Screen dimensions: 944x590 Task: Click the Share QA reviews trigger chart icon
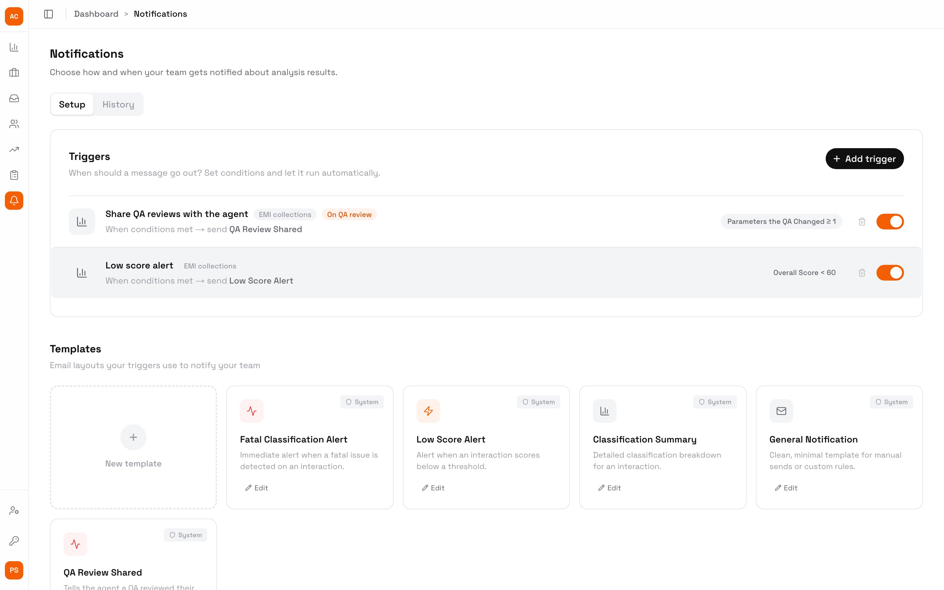(x=82, y=222)
